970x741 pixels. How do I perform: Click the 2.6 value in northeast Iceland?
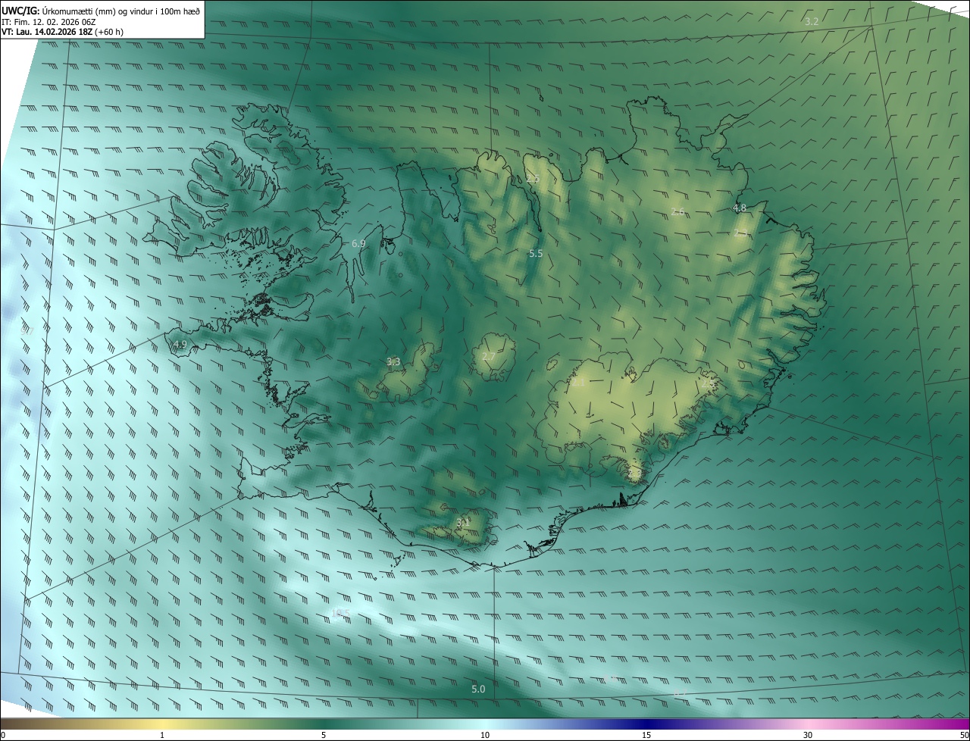[x=677, y=211]
